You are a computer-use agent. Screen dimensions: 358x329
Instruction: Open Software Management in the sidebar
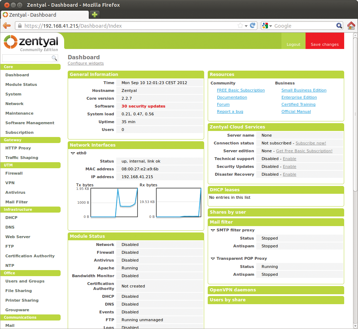coord(30,123)
